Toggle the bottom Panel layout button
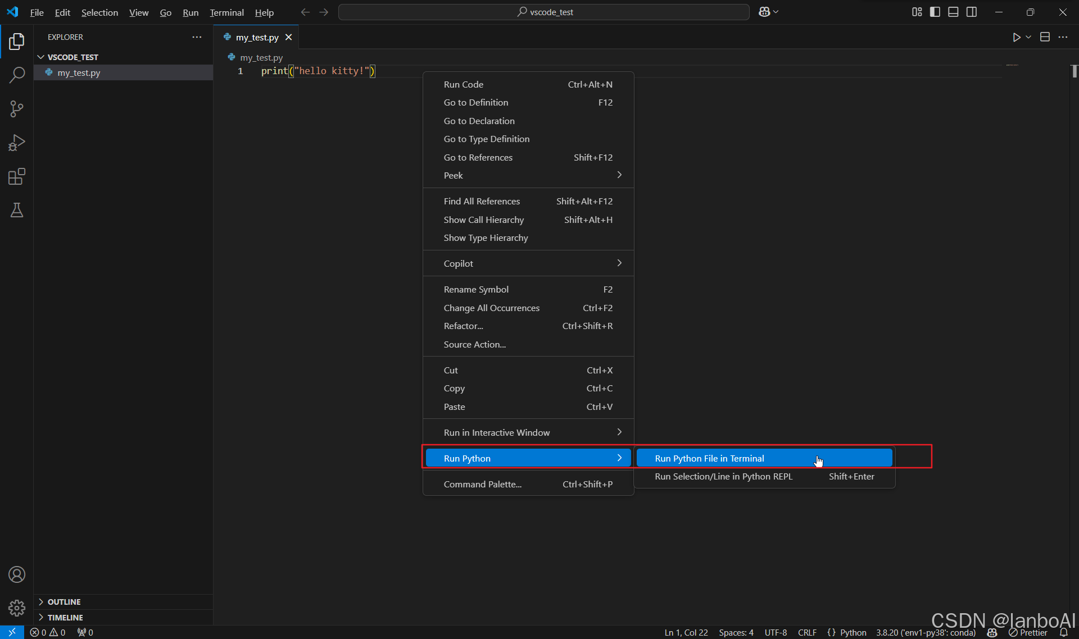Viewport: 1079px width, 639px height. [x=953, y=12]
